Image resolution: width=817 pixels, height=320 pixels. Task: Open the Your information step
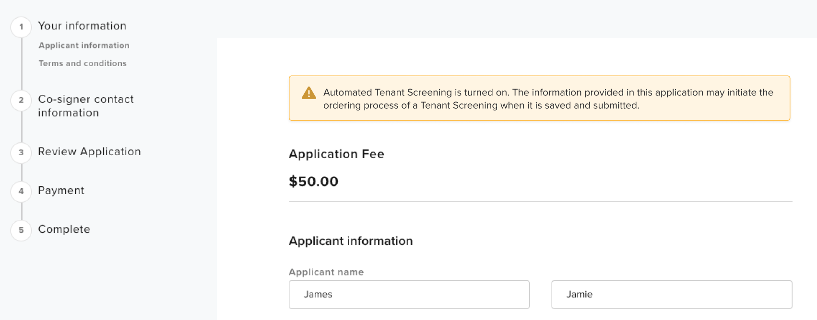coord(82,26)
